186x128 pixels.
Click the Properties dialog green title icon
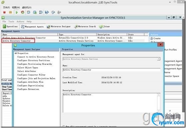pyautogui.click(x=15, y=45)
